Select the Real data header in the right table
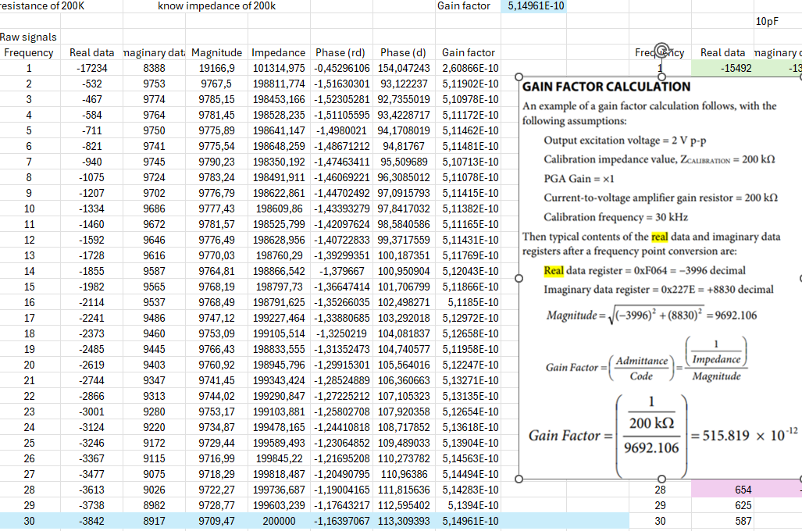Image resolution: width=802 pixels, height=531 pixels. (x=722, y=52)
